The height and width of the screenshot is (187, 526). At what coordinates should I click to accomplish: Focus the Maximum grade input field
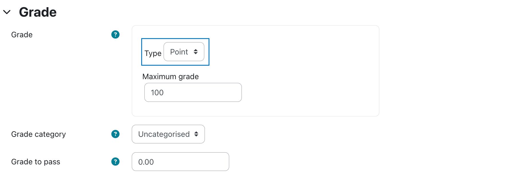193,92
